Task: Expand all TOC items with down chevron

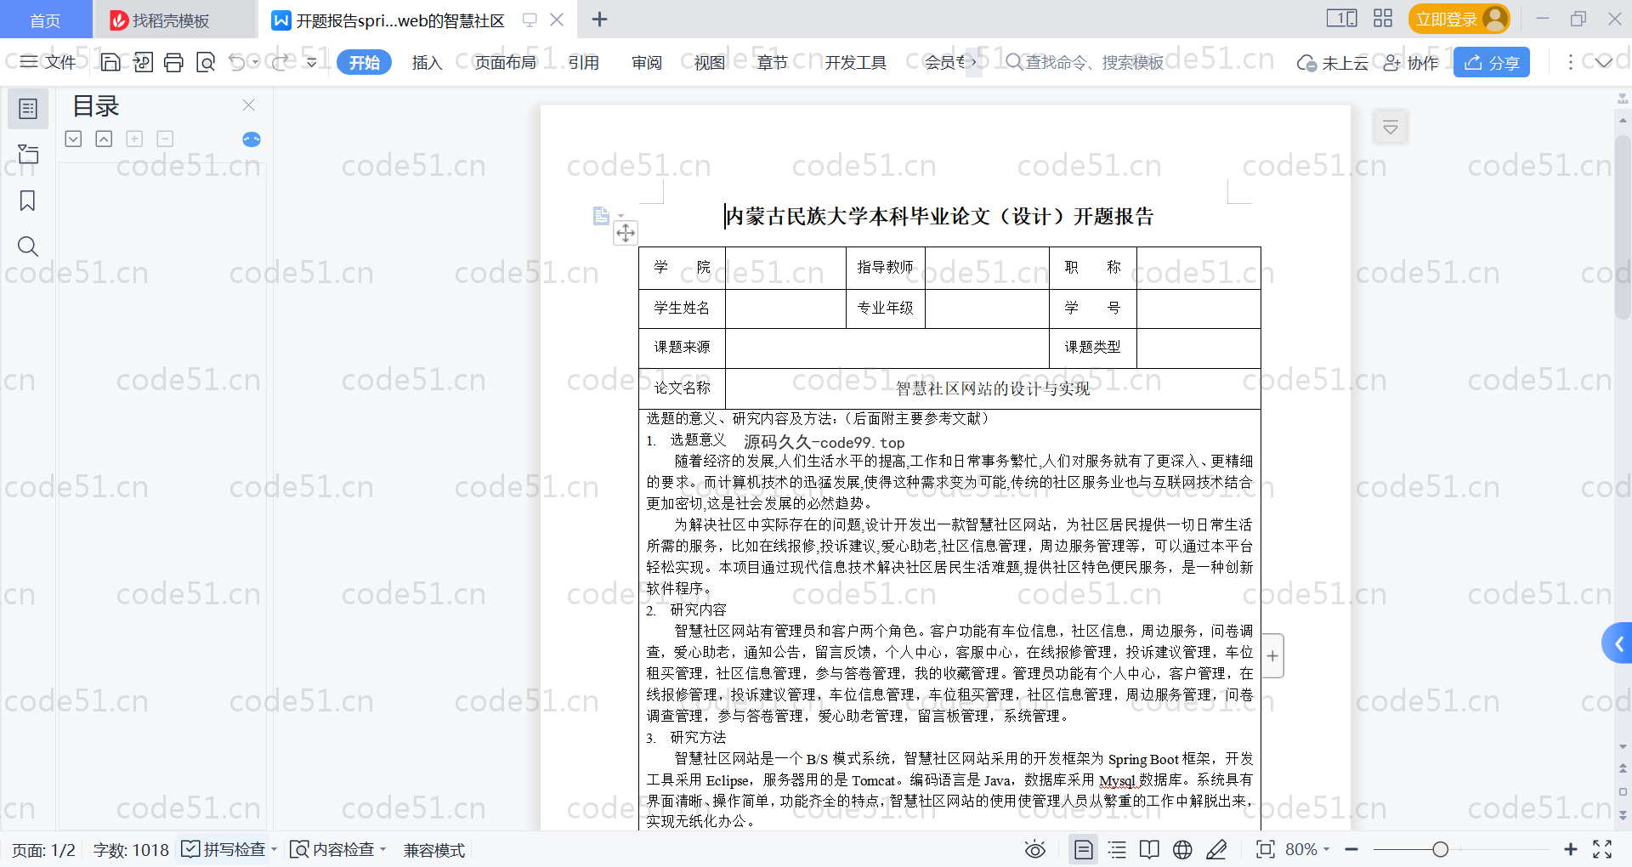Action: [x=73, y=139]
